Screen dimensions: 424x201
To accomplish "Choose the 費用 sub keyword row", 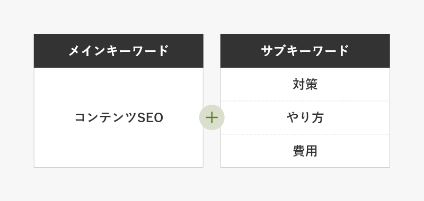I will pos(305,151).
